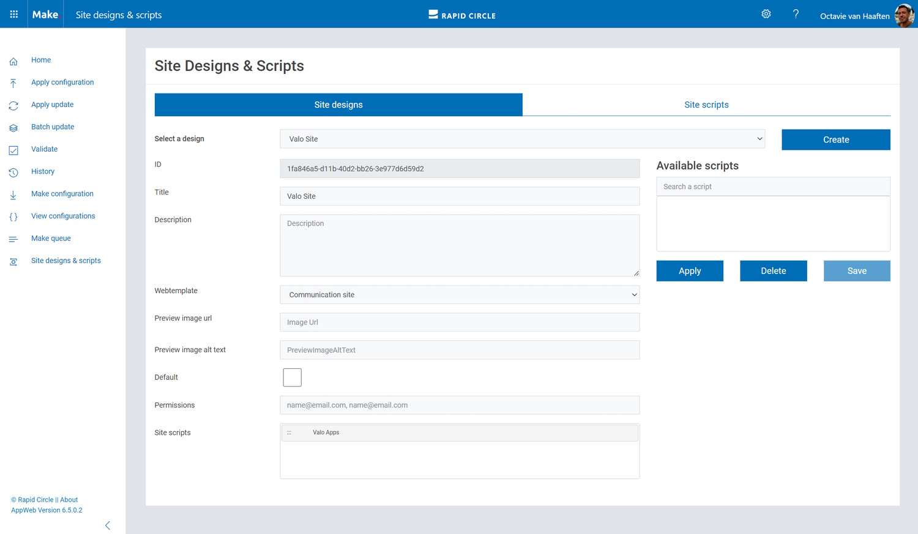
Task: Tick the Default checkbox
Action: point(292,377)
